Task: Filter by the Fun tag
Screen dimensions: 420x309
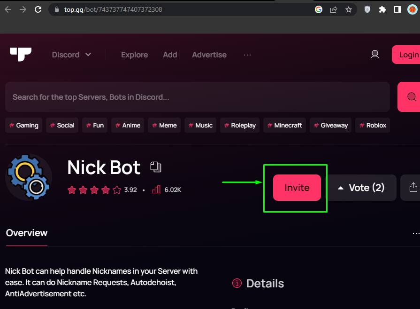Action: click(95, 126)
